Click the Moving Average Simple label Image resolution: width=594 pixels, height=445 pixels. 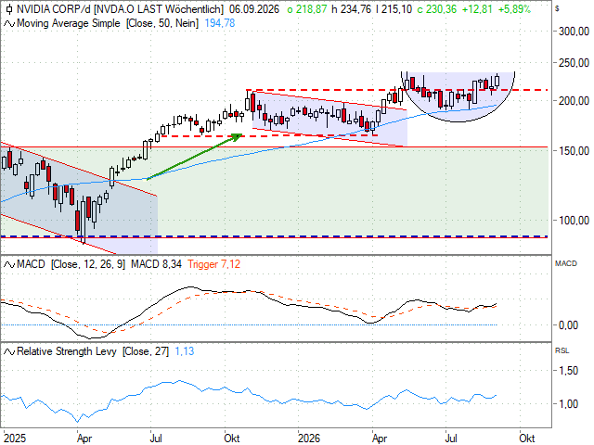[x=69, y=23]
